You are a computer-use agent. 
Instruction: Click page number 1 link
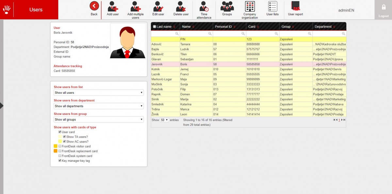coord(339,120)
